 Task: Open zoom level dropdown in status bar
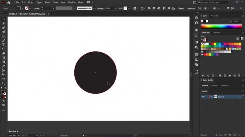(x=19, y=135)
